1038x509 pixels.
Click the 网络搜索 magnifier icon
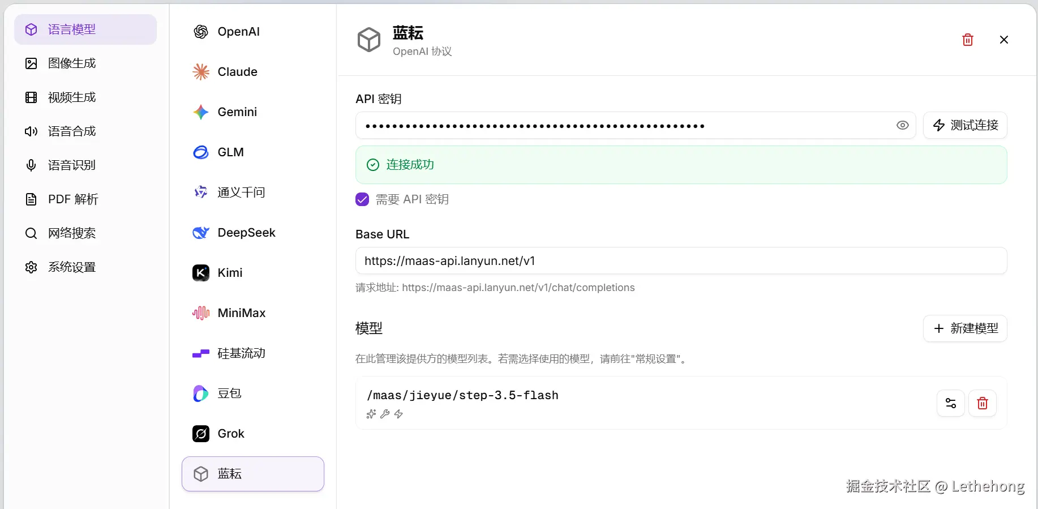[31, 233]
